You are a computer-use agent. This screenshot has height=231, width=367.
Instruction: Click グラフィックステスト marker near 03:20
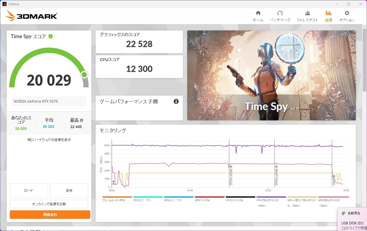tap(276, 176)
